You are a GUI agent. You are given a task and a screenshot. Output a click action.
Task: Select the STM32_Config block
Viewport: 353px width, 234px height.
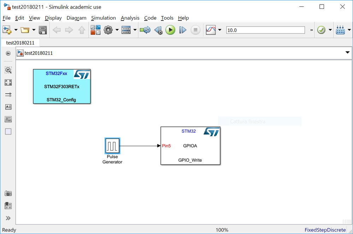pos(62,86)
